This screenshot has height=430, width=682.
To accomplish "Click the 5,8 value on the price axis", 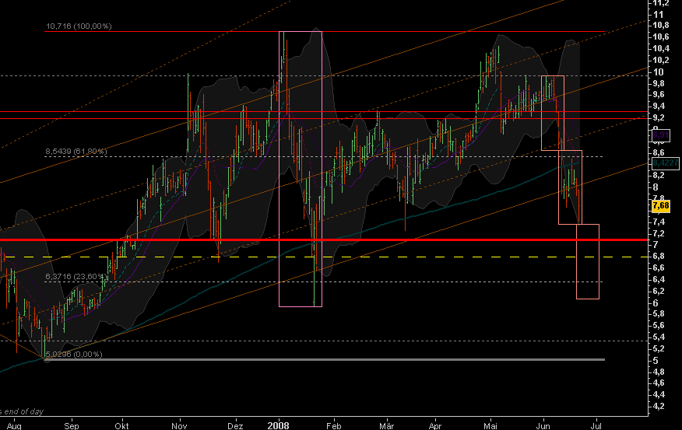I will [x=659, y=313].
